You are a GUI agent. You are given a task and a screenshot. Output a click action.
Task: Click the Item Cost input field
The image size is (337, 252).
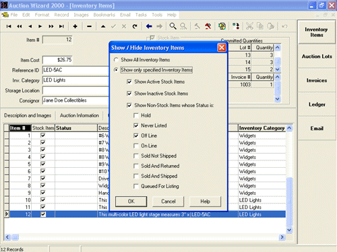[57, 60]
